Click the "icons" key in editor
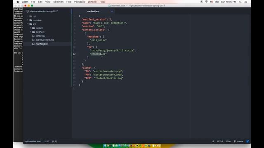264x148 pixels. point(87,67)
